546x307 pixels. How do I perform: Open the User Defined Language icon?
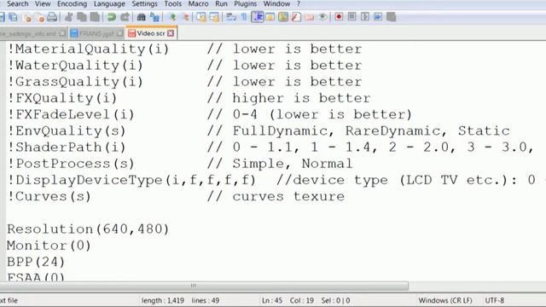click(x=270, y=17)
